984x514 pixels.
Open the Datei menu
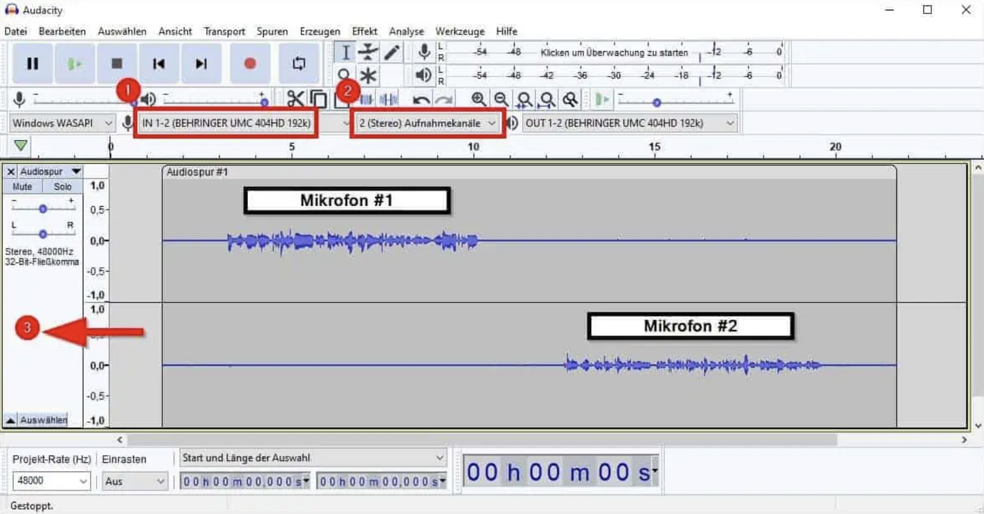point(15,31)
